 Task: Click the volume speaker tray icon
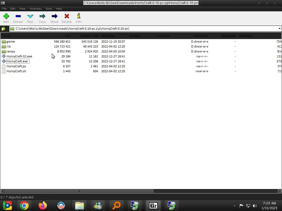(x=255, y=206)
